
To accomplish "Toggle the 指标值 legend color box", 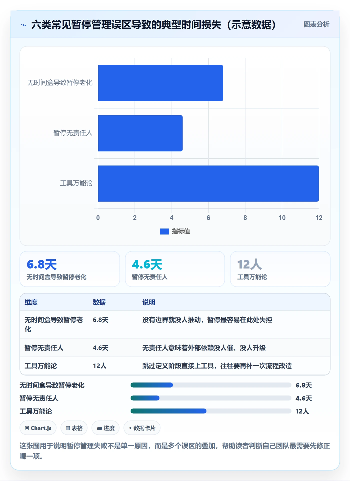I will pyautogui.click(x=164, y=231).
